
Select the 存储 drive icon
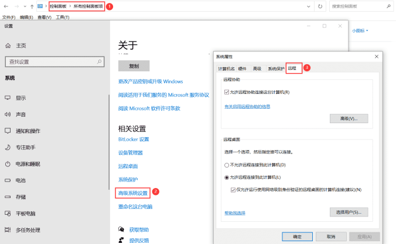pyautogui.click(x=8, y=197)
